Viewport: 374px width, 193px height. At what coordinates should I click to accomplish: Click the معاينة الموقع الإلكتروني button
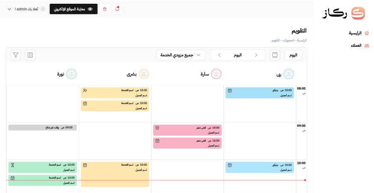click(x=74, y=9)
